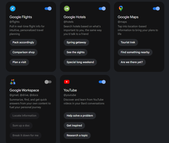The image size is (169, 143).
Task: Click the Google Hotels bed icon
Action: pos(67,8)
